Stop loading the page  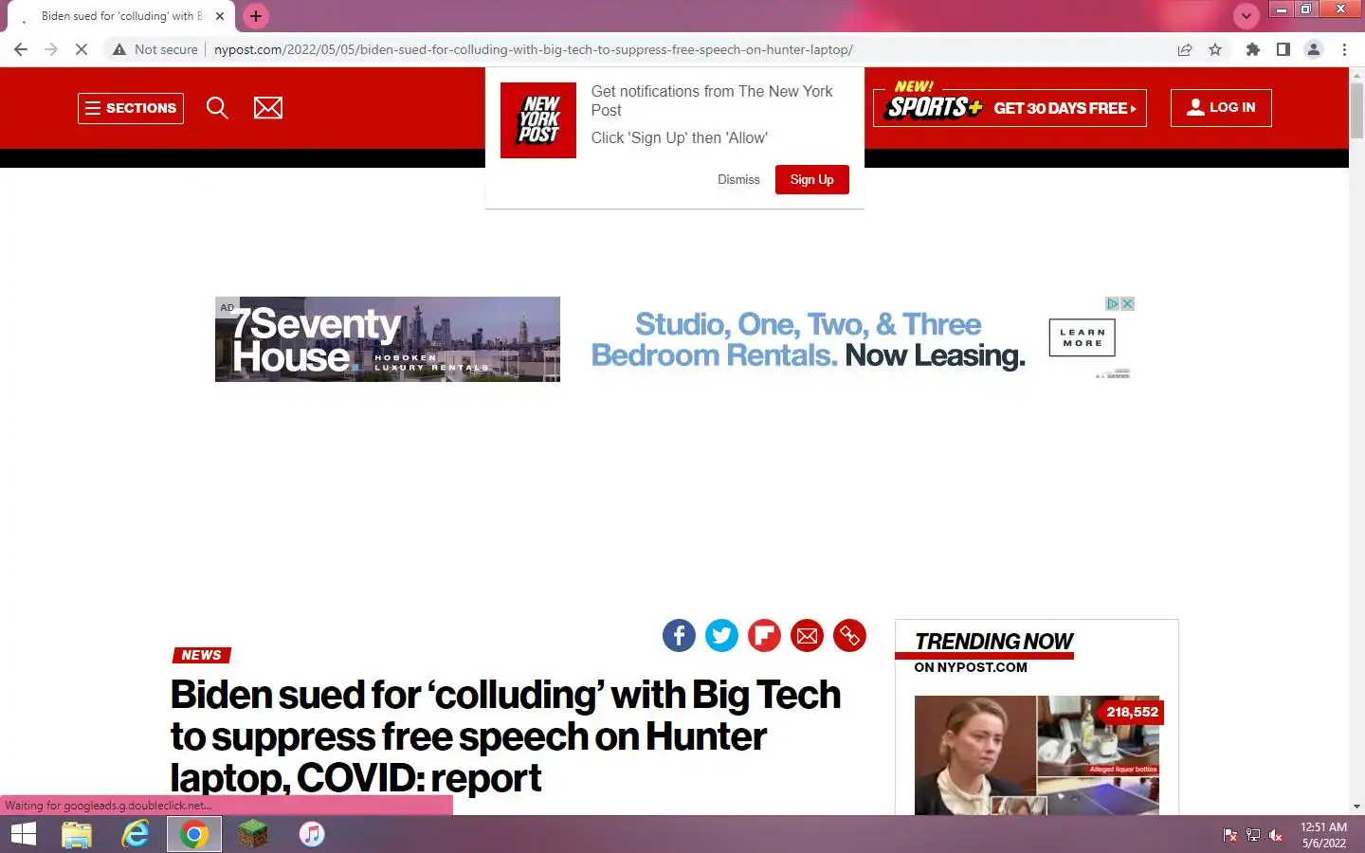point(82,49)
